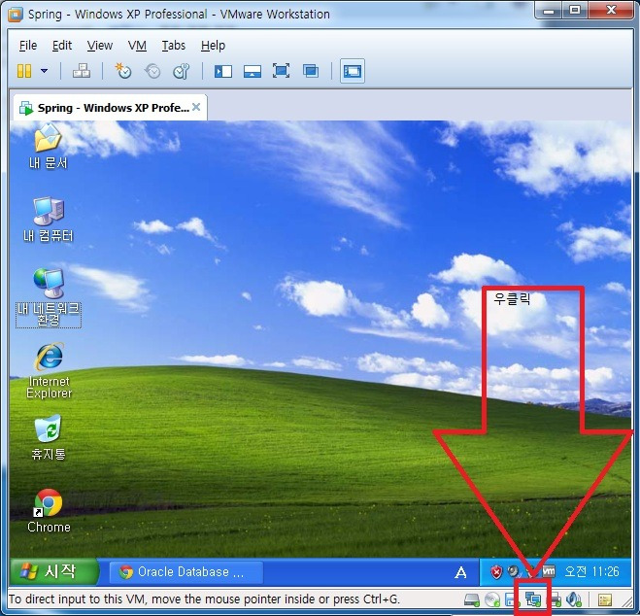Click the sound card status icon

point(574,599)
